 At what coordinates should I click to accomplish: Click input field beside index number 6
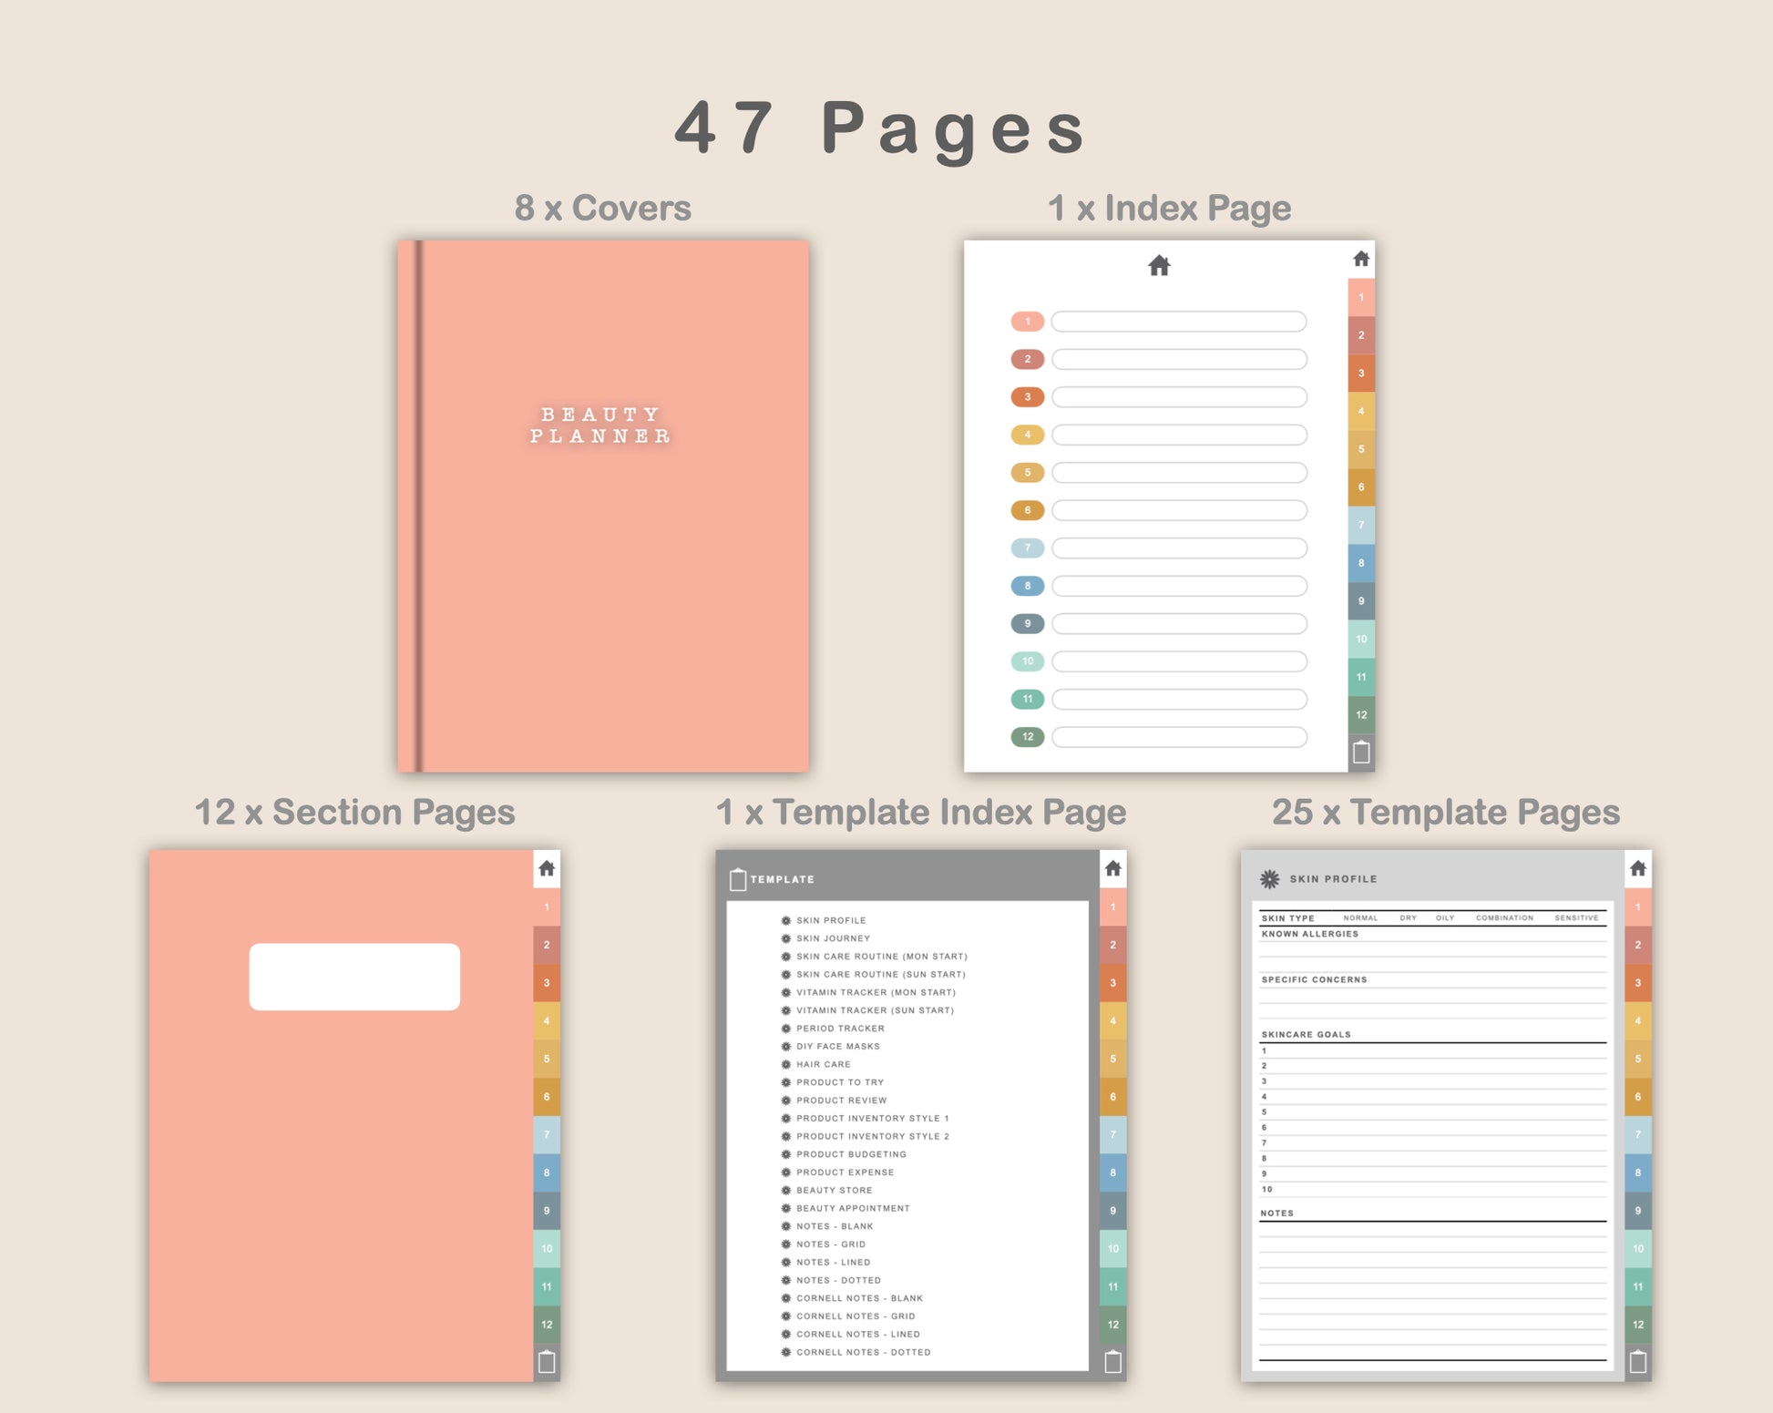tap(1179, 510)
